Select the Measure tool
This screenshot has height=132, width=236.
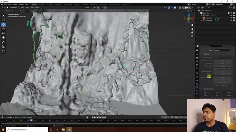[x=3, y=47]
